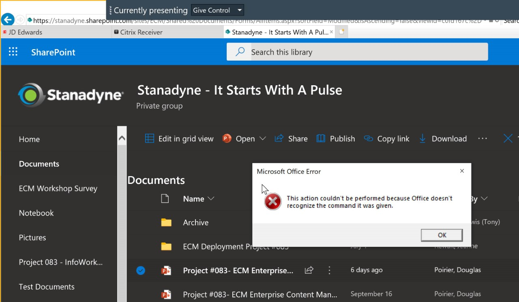Click the browser back arrow button
519x302 pixels.
click(8, 19)
